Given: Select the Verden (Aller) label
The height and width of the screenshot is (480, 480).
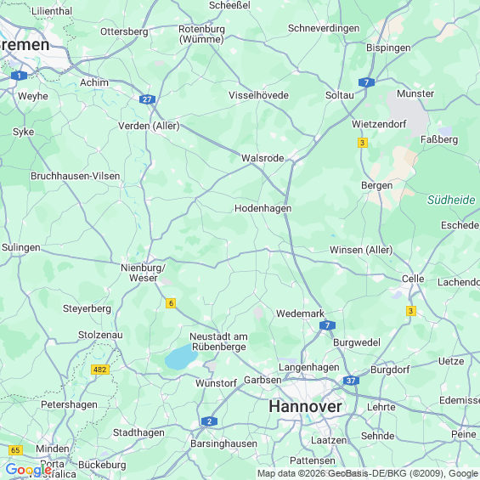Looking at the screenshot, I should point(149,126).
